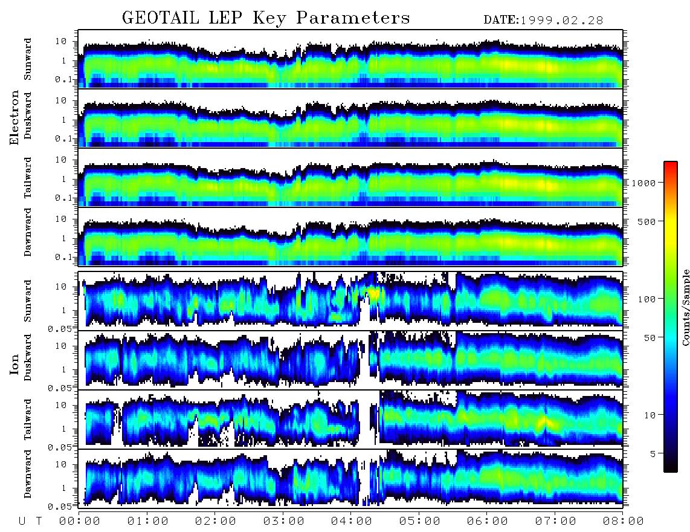Click inside the Electron Dawnward spectrogram
This screenshot has width=690, height=532.
click(350, 237)
